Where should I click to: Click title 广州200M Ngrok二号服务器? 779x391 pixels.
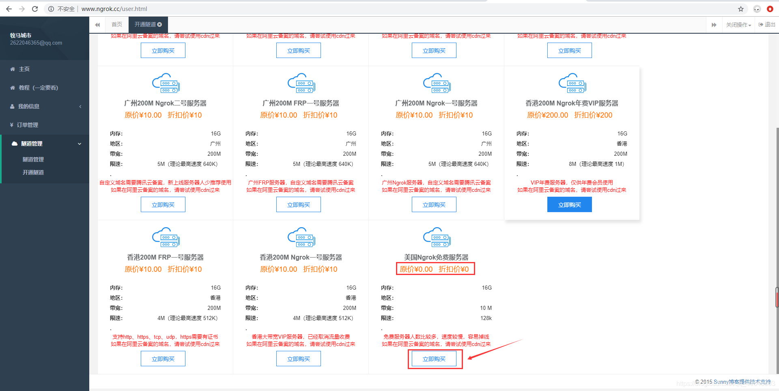[166, 103]
